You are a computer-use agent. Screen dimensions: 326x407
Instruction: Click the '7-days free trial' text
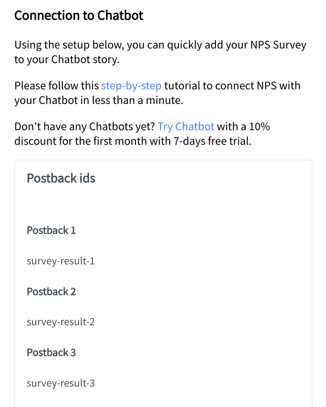212,141
